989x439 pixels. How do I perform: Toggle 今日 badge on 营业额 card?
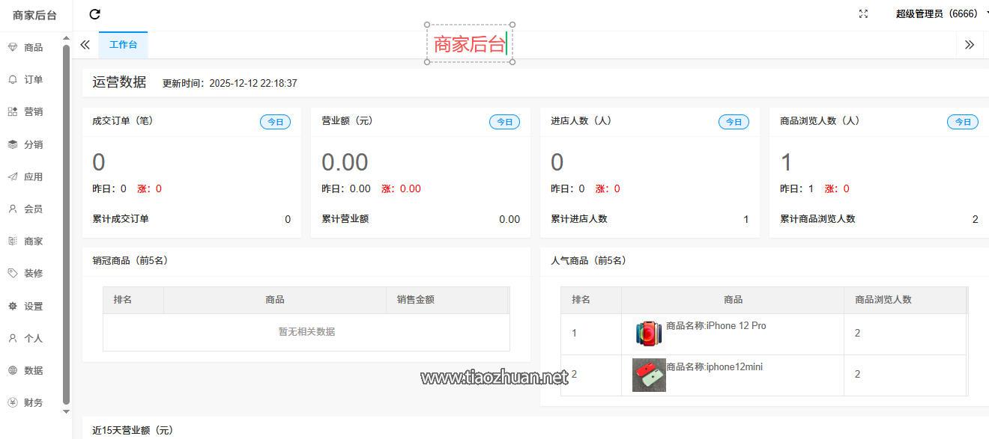[x=504, y=122]
